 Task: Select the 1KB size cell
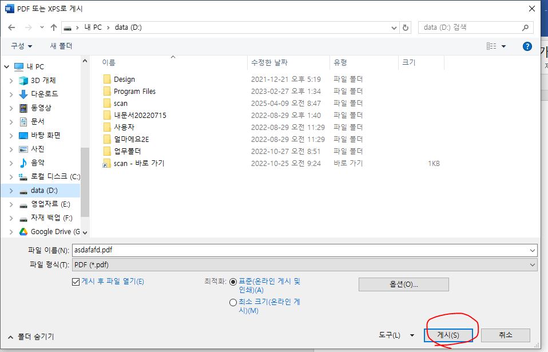click(434, 163)
